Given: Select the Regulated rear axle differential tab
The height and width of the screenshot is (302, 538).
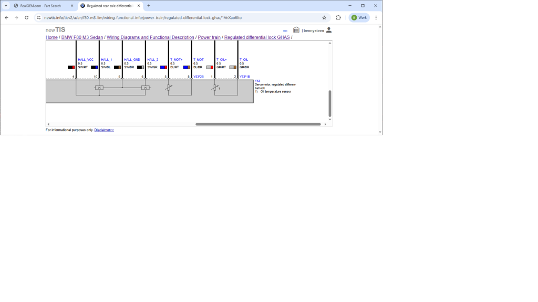Looking at the screenshot, I should tap(108, 6).
